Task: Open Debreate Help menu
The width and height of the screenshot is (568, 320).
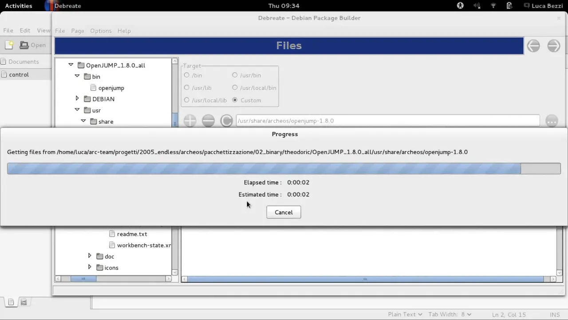Action: [x=124, y=31]
